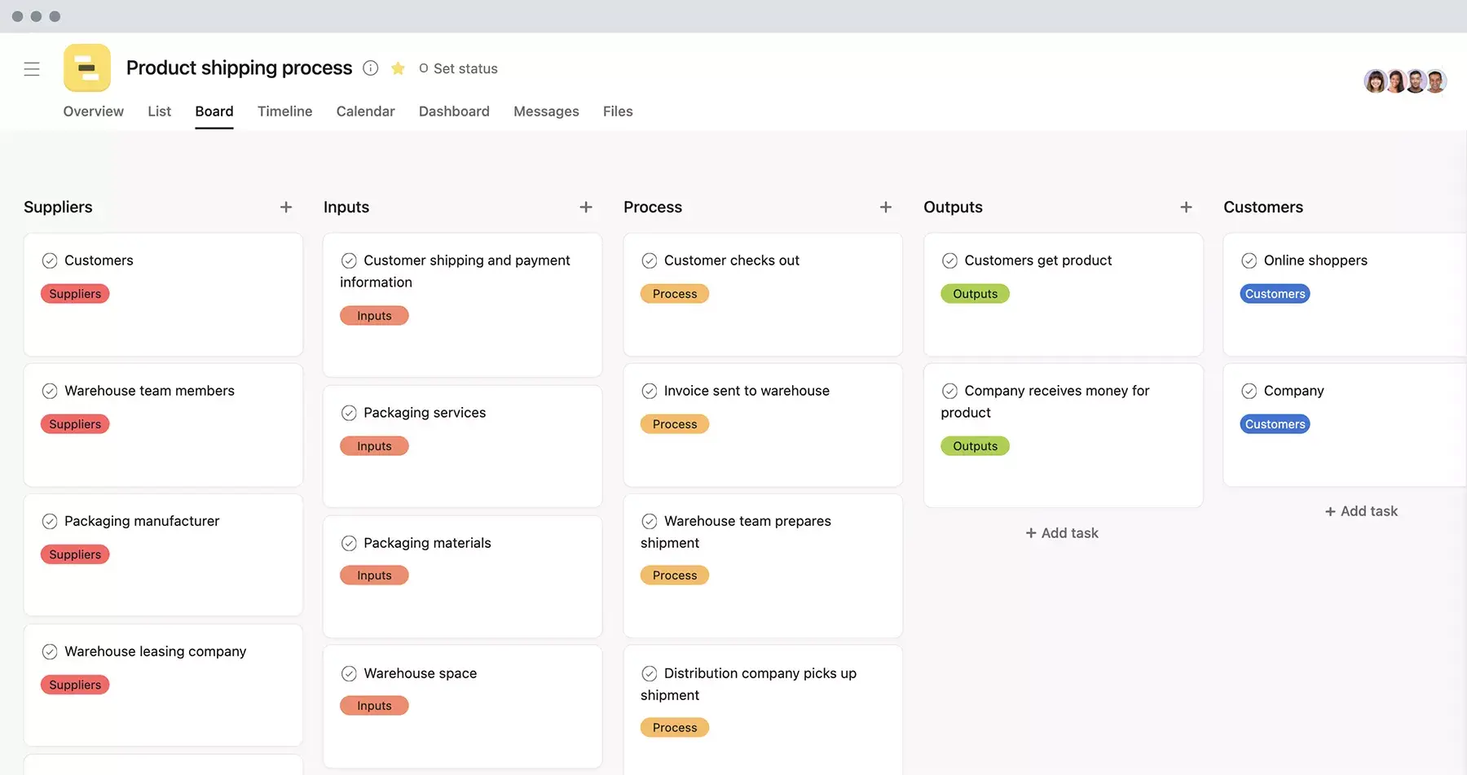Check off Distribution company picks up shipment
1467x775 pixels.
[x=650, y=673]
